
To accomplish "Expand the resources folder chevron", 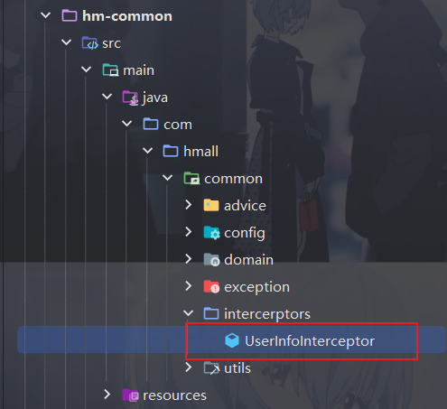I will point(107,395).
